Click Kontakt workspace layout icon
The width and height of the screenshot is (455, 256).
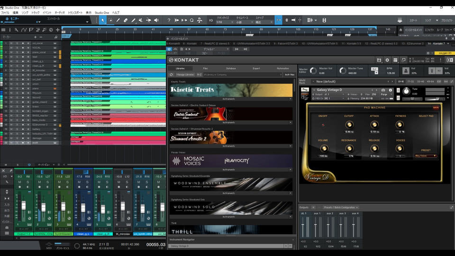tap(395, 60)
